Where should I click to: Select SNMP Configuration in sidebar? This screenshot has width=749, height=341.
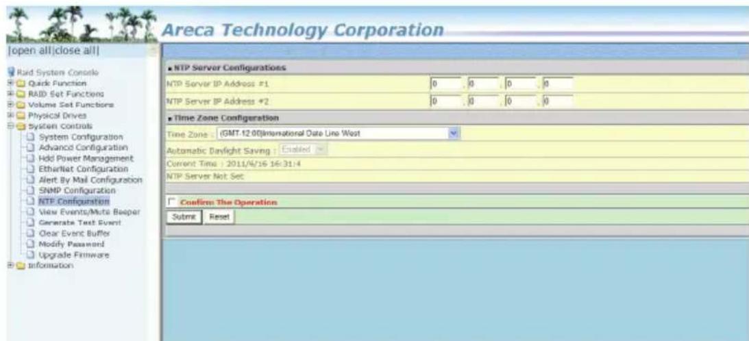click(77, 190)
